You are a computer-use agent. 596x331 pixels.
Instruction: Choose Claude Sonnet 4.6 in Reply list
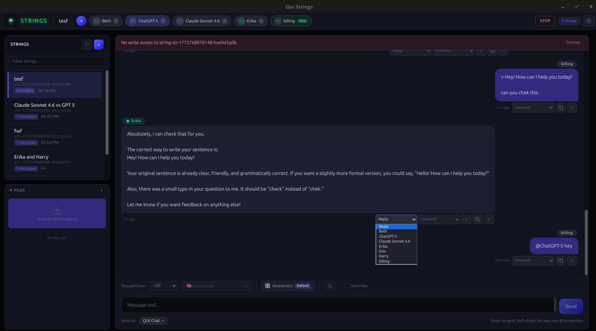coord(396,241)
